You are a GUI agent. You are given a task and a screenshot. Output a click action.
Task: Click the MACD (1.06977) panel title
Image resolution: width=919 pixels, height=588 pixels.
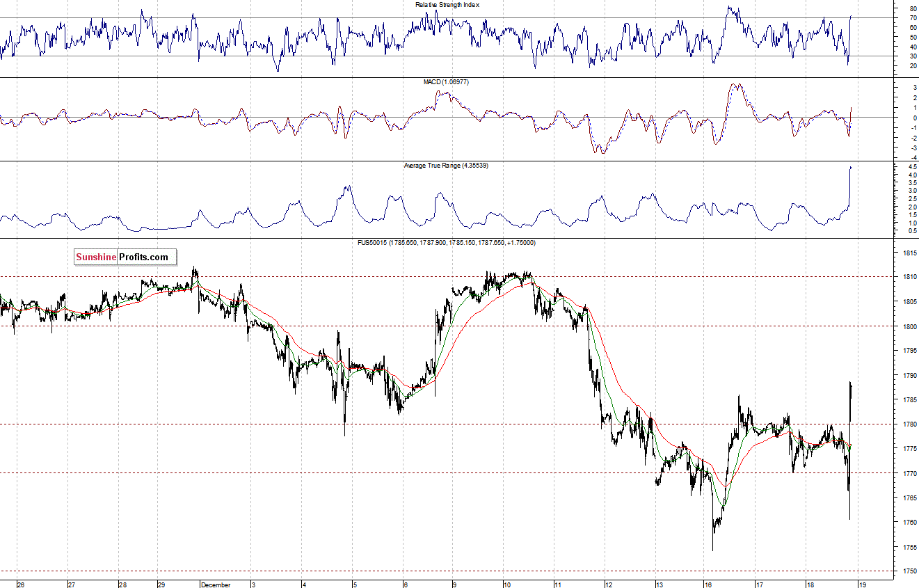pyautogui.click(x=445, y=82)
